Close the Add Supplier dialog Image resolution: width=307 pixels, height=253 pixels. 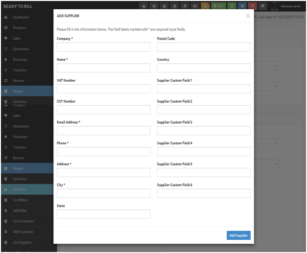tap(248, 16)
